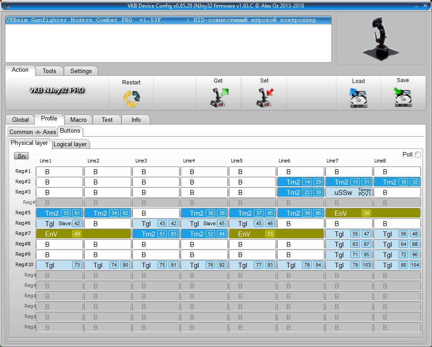Image resolution: width=432 pixels, height=347 pixels.
Task: Switch to the Global tab
Action: click(x=20, y=120)
